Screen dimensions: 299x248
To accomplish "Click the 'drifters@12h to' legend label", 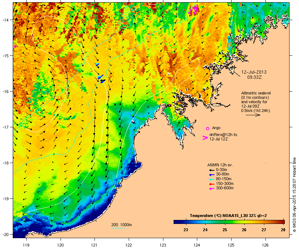I will tap(223, 135).
